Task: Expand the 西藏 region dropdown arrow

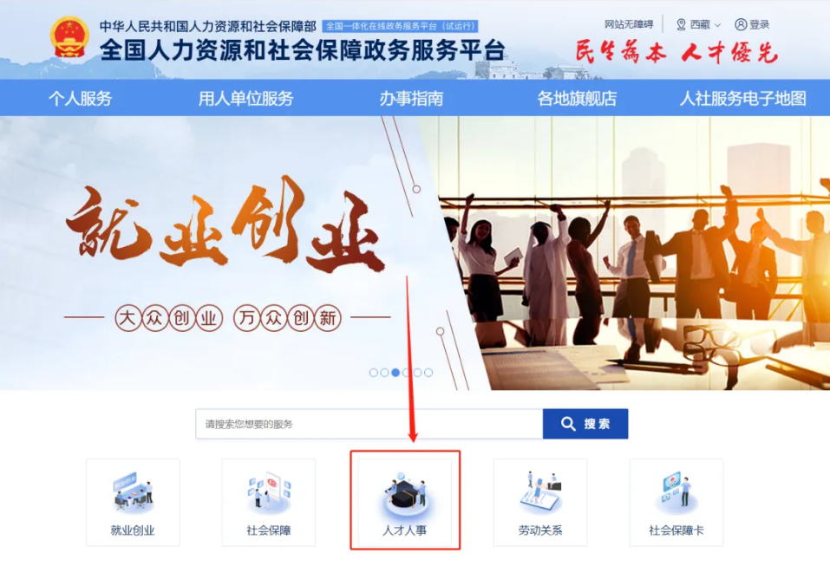Action: click(718, 25)
